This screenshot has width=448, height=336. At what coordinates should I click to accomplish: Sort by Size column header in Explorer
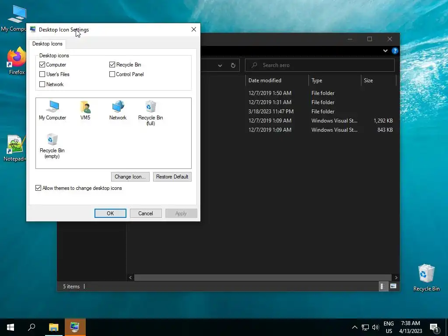pyautogui.click(x=378, y=80)
